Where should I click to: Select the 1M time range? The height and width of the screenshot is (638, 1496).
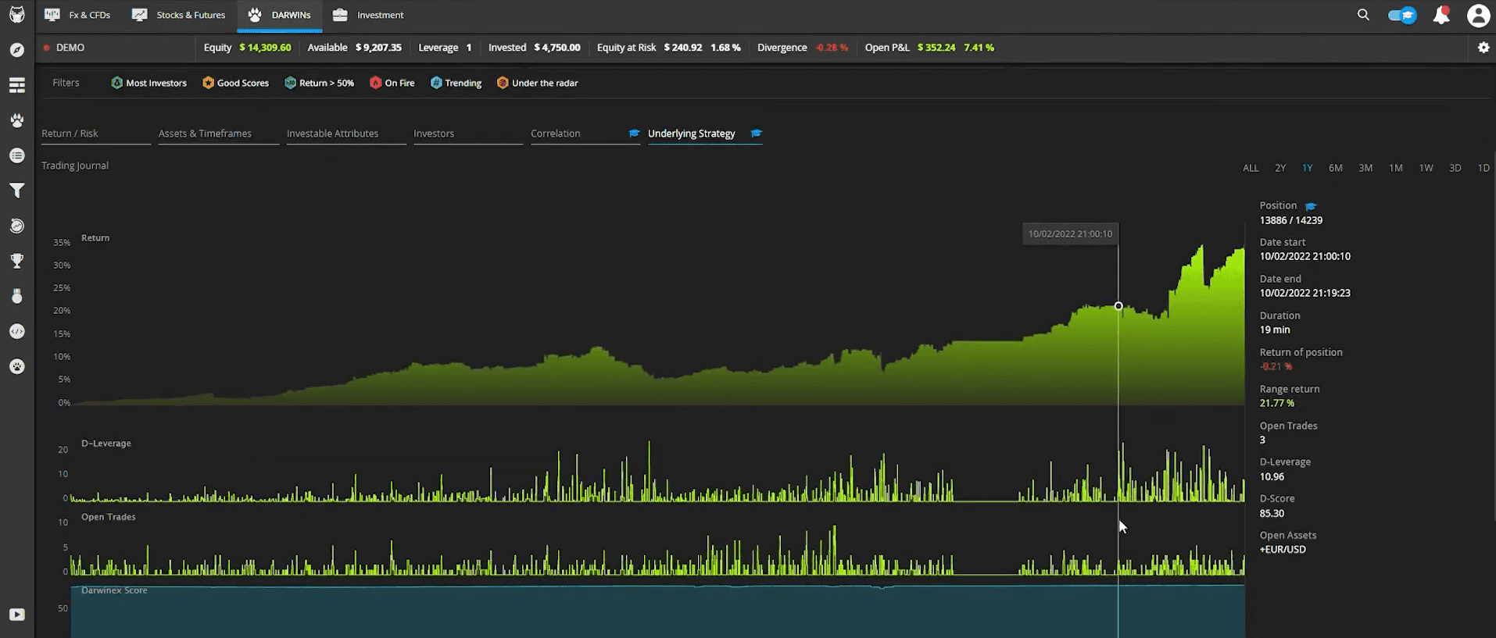(1395, 168)
